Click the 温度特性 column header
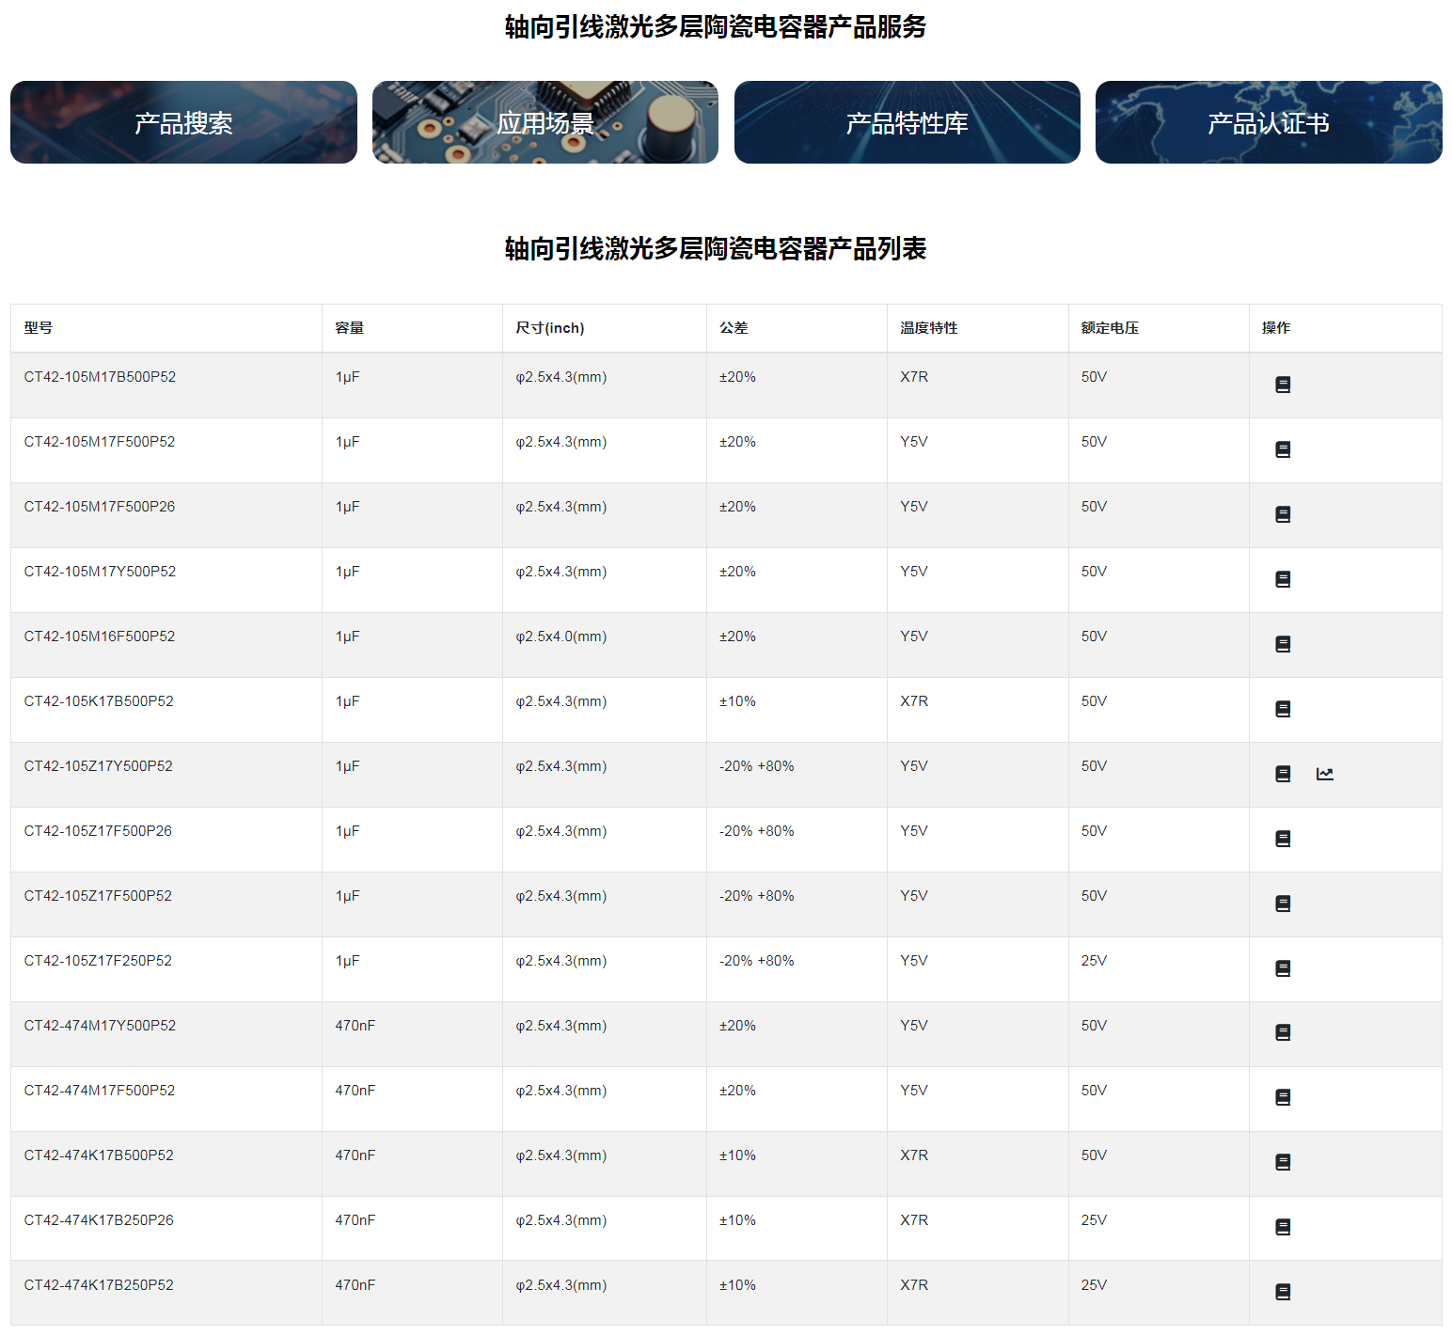Screen dimensions: 1452x1336 click(928, 328)
